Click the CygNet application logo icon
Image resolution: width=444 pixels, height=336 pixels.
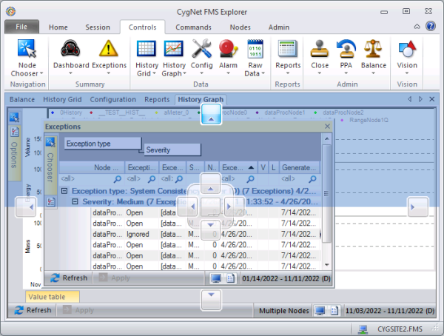pyautogui.click(x=11, y=11)
